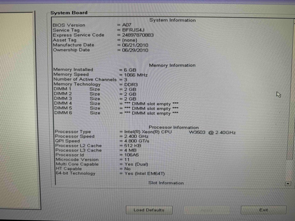Click the Microcode Version label
The width and height of the screenshot is (295, 221).
tap(77, 160)
